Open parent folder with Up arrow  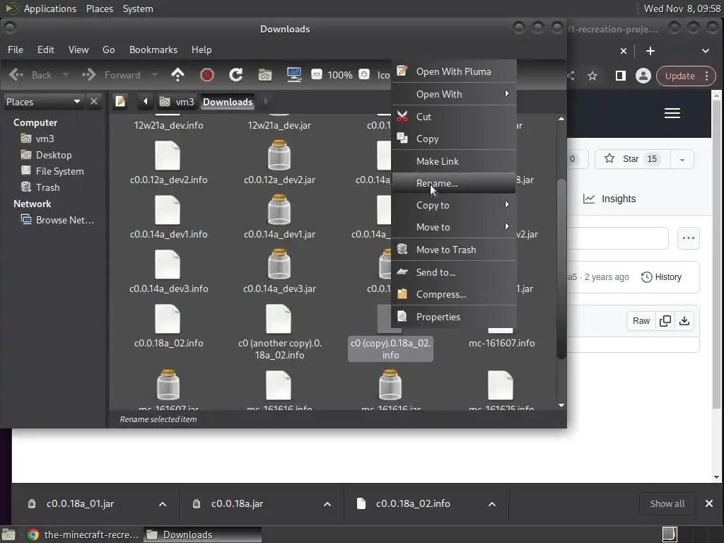tap(177, 75)
